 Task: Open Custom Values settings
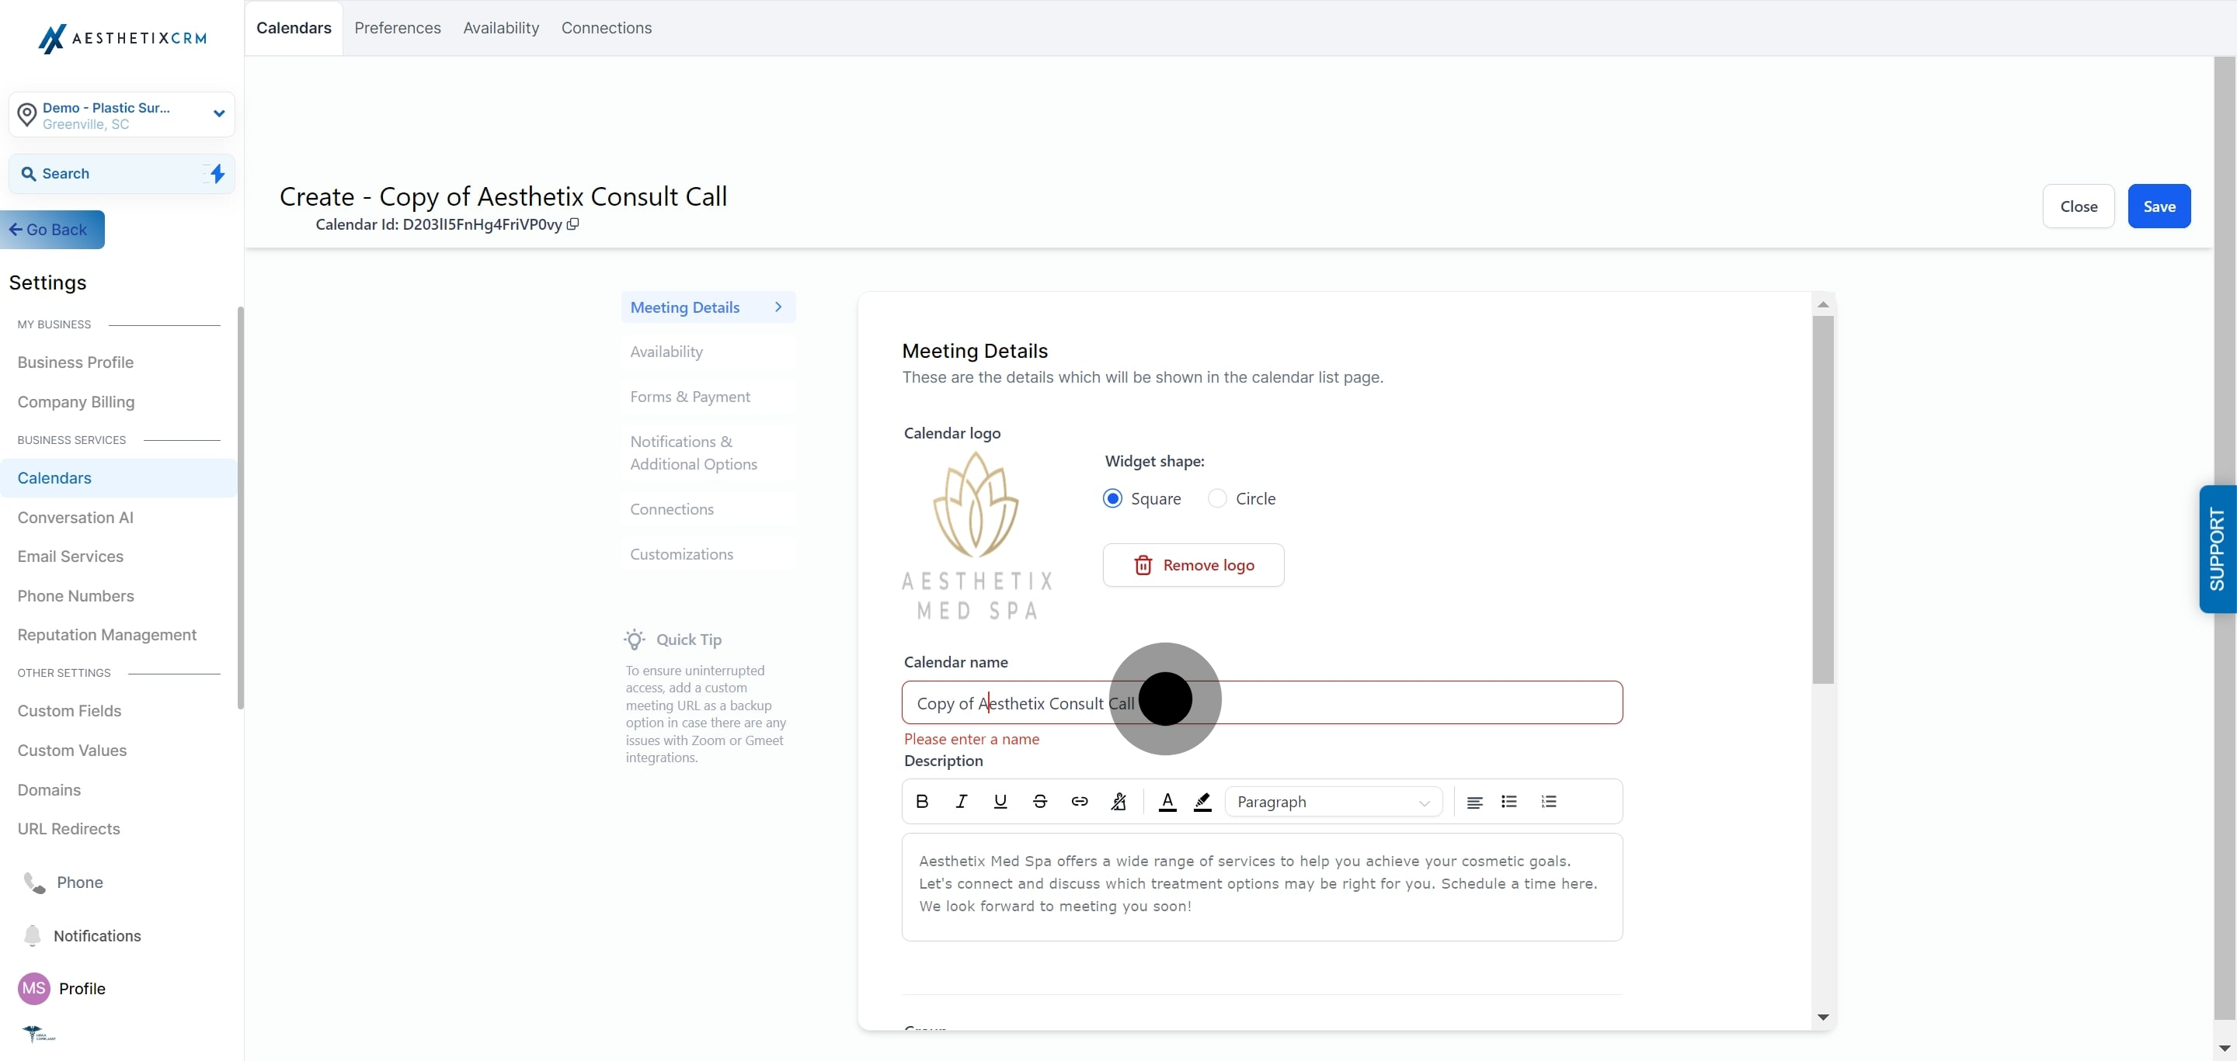tap(72, 751)
